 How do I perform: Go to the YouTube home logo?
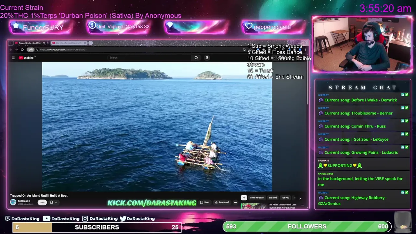point(26,58)
